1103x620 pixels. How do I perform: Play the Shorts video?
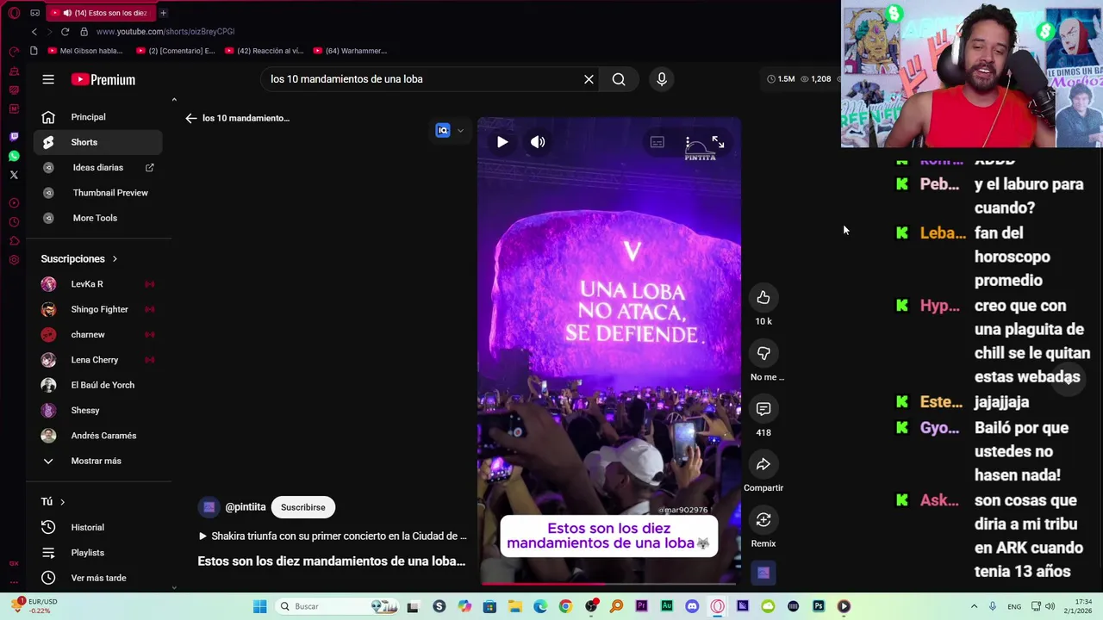(x=502, y=142)
